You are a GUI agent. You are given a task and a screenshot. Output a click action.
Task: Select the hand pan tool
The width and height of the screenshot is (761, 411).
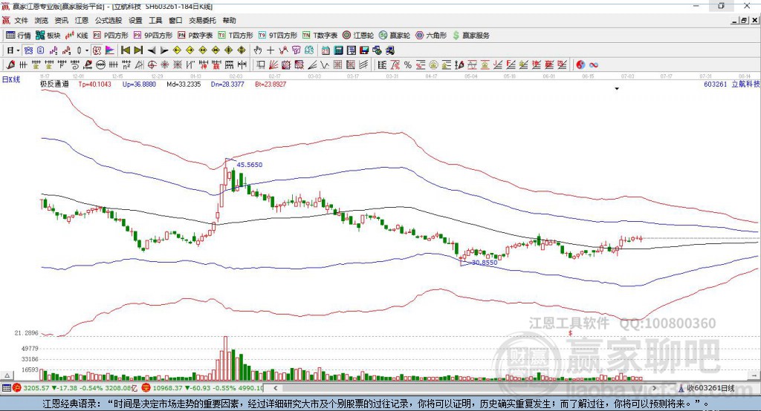point(258,50)
